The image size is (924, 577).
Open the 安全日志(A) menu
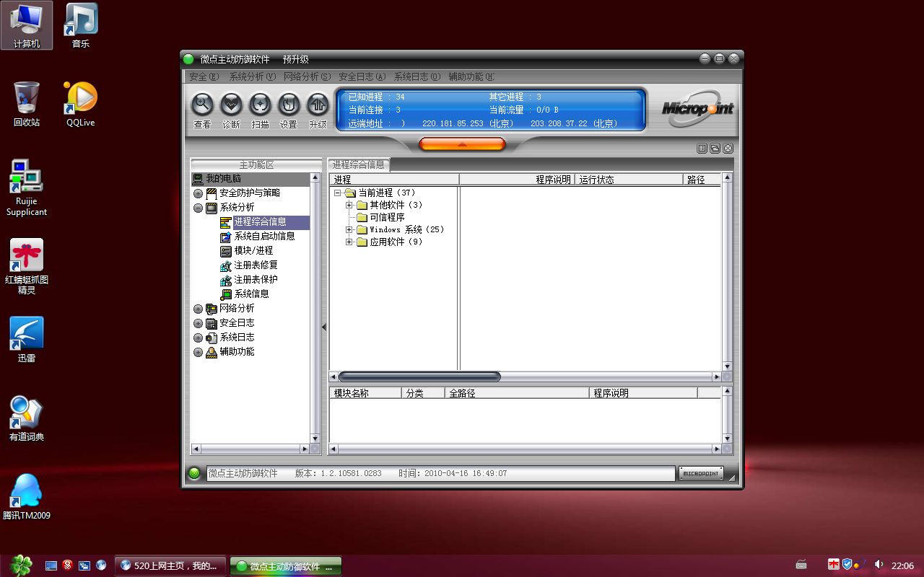click(x=362, y=76)
